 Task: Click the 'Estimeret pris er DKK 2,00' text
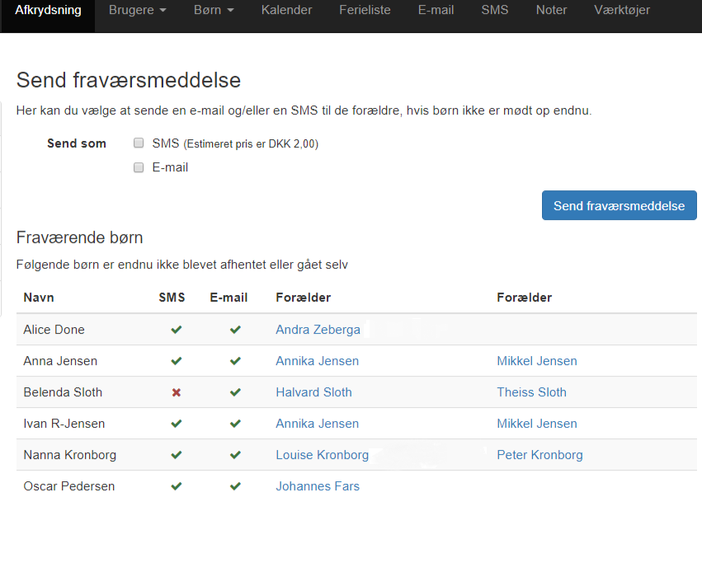point(251,144)
